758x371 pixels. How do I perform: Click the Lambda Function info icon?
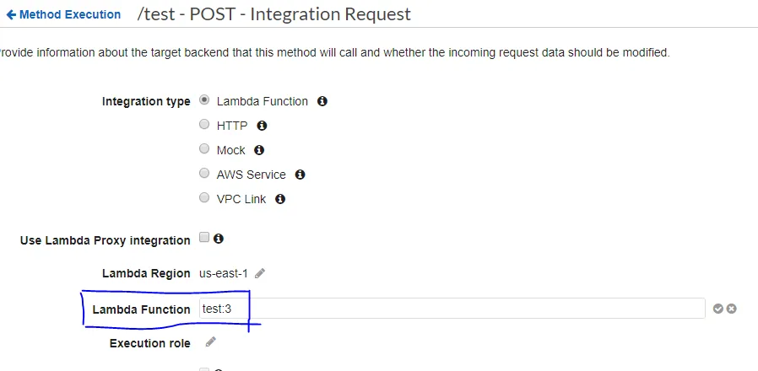322,101
